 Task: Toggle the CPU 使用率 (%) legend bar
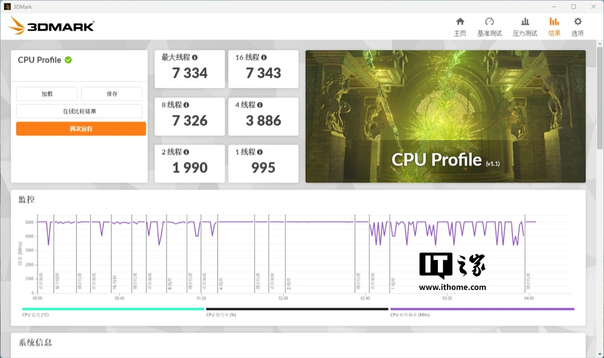(x=297, y=309)
